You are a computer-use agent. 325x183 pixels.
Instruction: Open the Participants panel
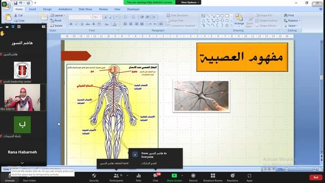click(x=116, y=175)
